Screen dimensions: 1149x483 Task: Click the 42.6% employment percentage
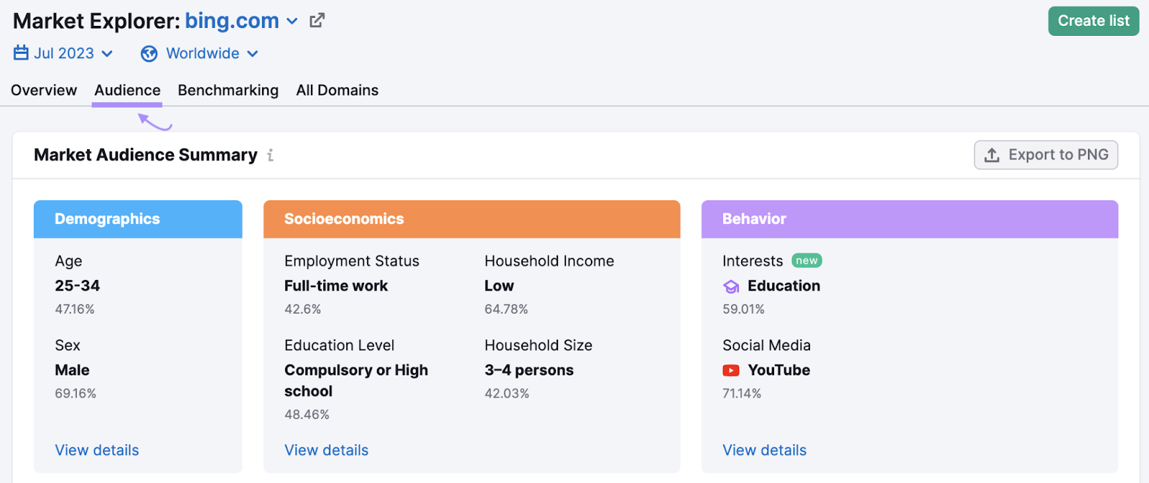coord(302,309)
